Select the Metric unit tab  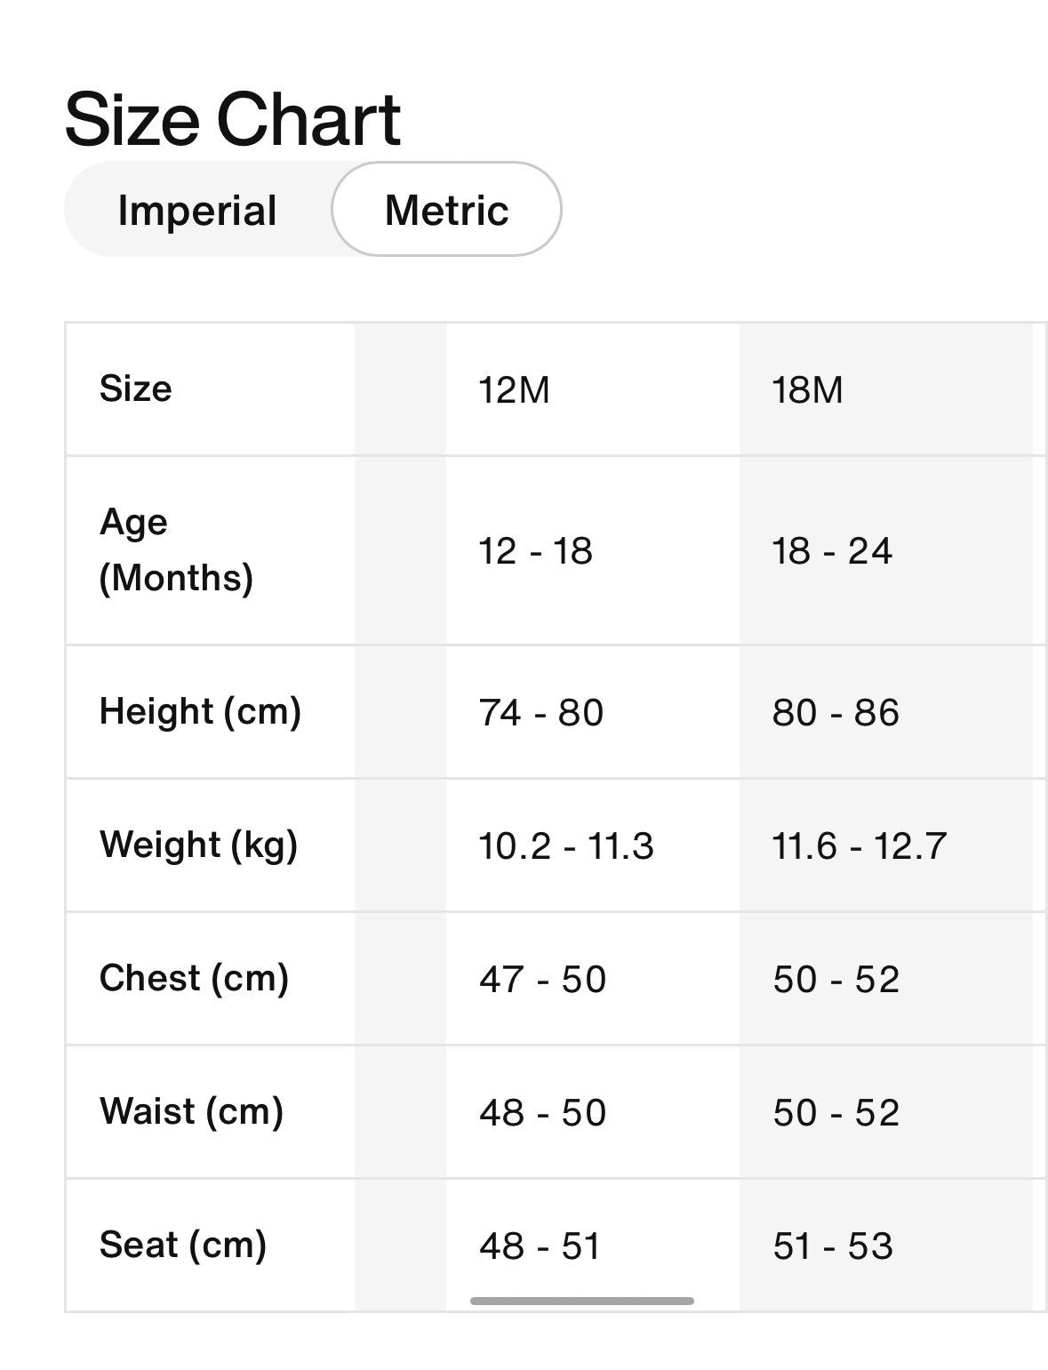445,209
